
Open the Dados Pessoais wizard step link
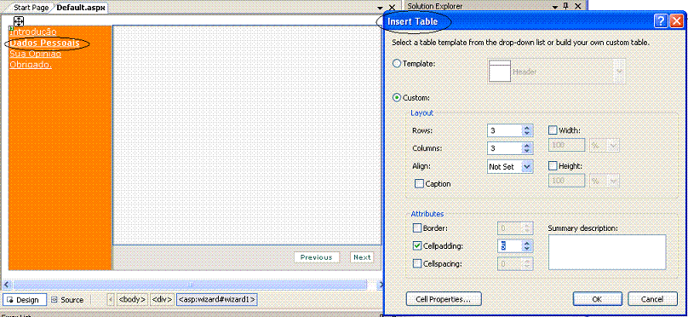pyautogui.click(x=45, y=43)
